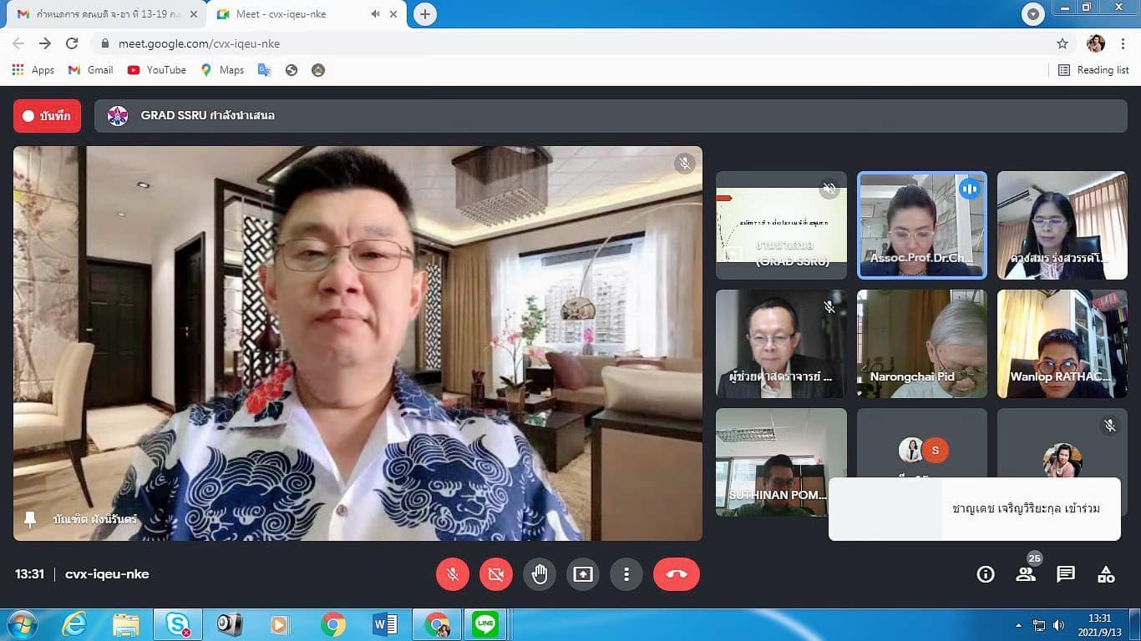Open the YouTube bookmark
Image resolution: width=1141 pixels, height=641 pixels.
point(157,70)
